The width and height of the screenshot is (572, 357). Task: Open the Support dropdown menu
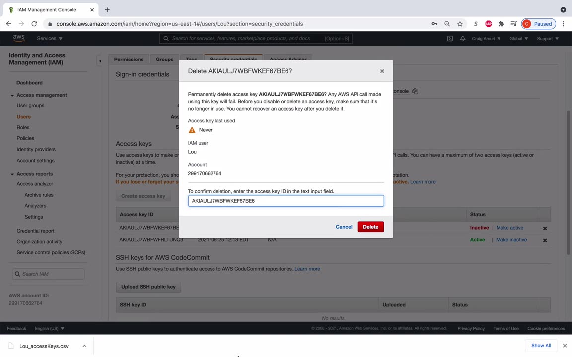click(548, 38)
